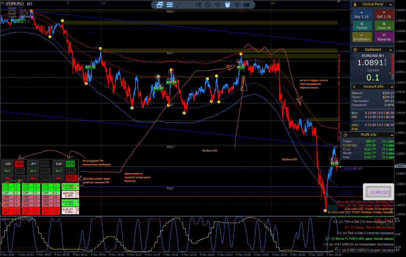Image resolution: width=406 pixels, height=257 pixels.
Task: Click the Breakeven button
Action: tap(362, 37)
